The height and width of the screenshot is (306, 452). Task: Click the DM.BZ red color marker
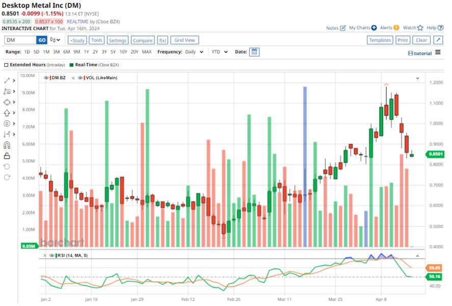(x=50, y=78)
